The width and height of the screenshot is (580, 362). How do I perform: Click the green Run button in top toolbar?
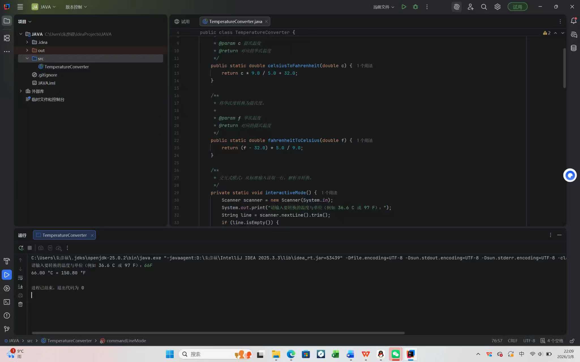pyautogui.click(x=404, y=7)
